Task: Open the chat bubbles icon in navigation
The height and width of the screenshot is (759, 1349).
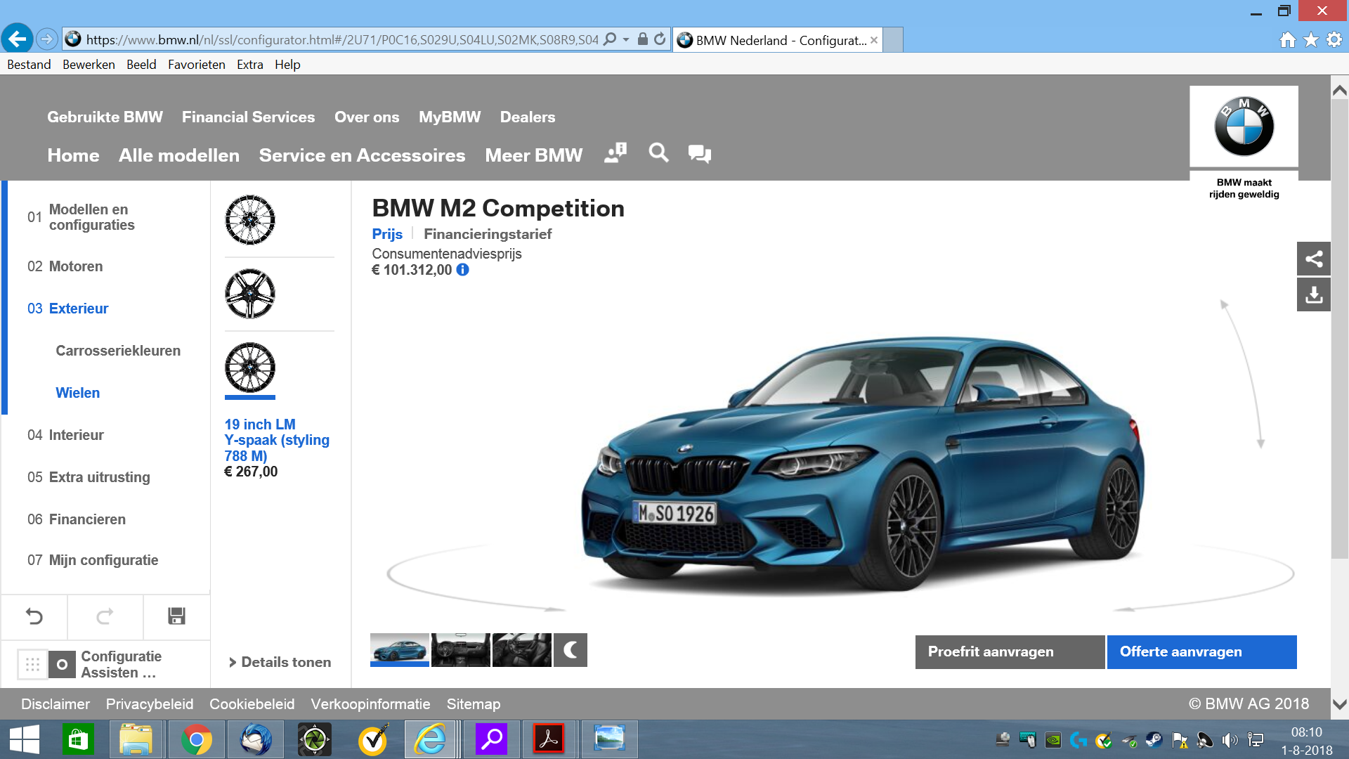Action: [x=700, y=153]
